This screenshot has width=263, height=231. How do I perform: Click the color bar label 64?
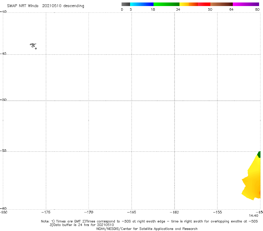[231, 10]
